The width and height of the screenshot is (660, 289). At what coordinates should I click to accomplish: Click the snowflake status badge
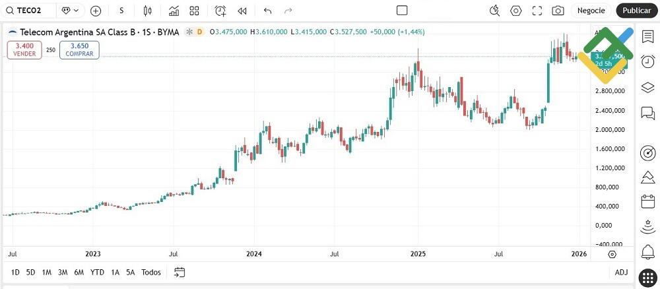(190, 32)
